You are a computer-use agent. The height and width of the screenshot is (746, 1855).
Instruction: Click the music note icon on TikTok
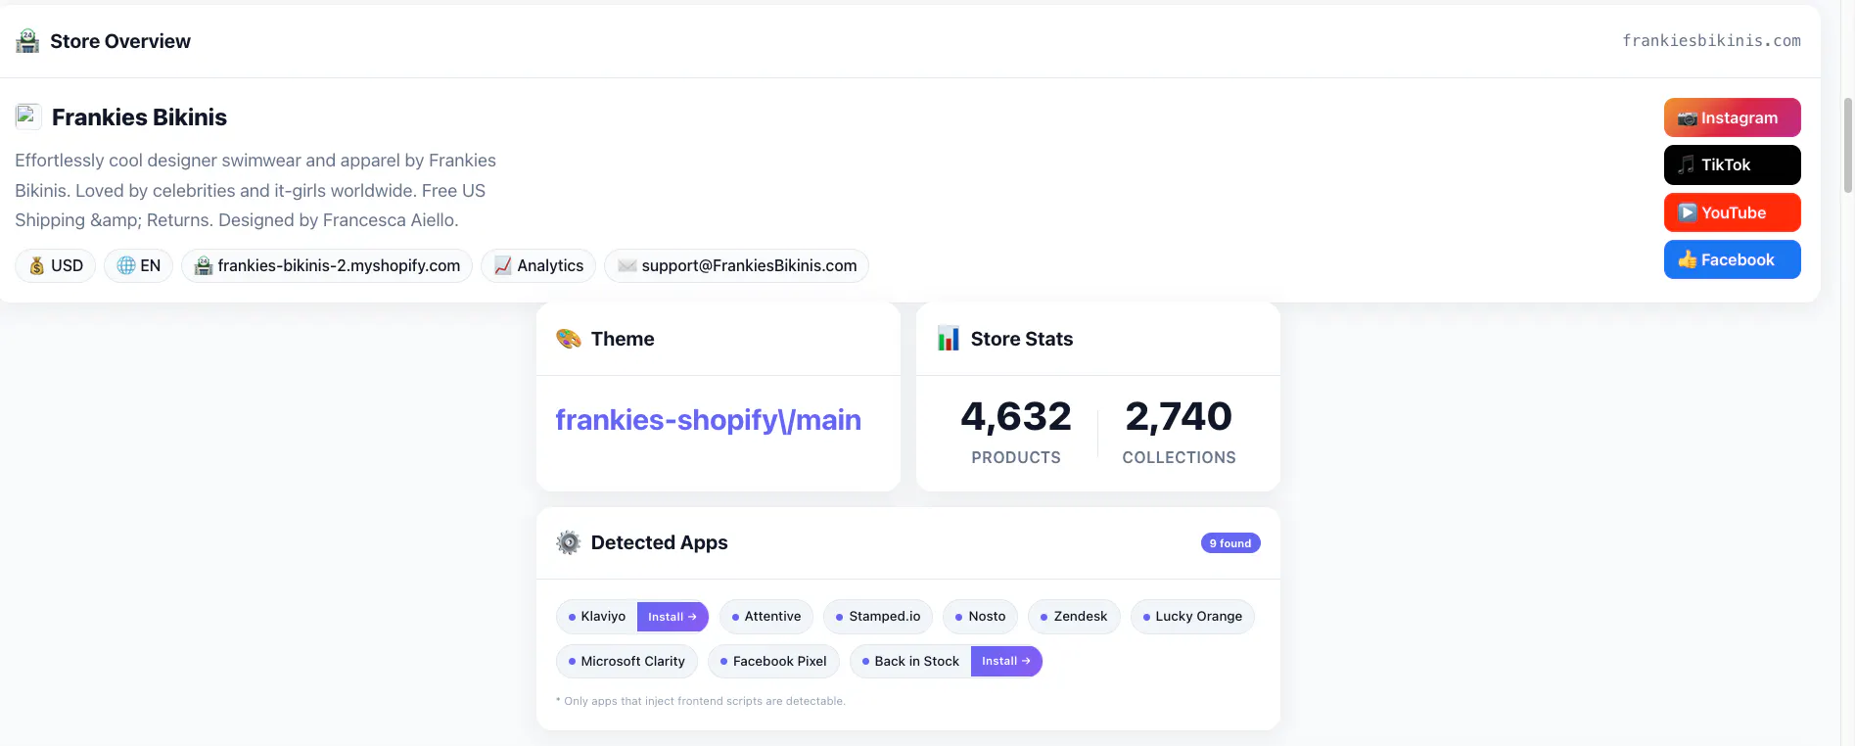[1687, 164]
